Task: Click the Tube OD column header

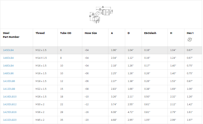Action: point(66,33)
